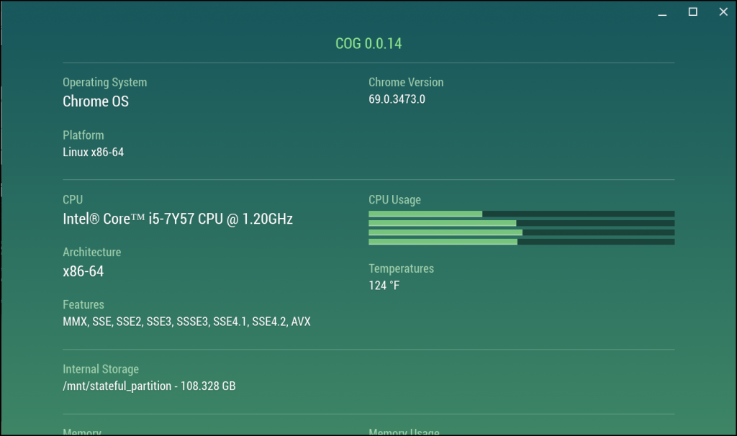The image size is (737, 436).
Task: Select the Chrome OS value
Action: point(96,101)
